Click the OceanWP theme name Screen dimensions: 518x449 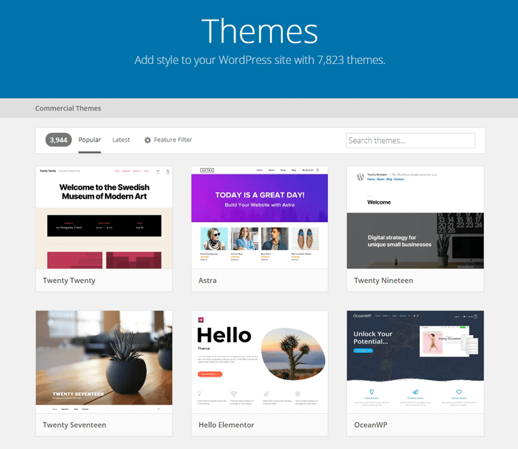(x=371, y=425)
